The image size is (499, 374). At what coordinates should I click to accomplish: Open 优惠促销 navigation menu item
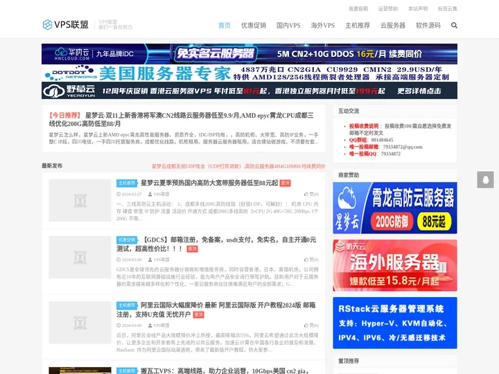point(254,26)
